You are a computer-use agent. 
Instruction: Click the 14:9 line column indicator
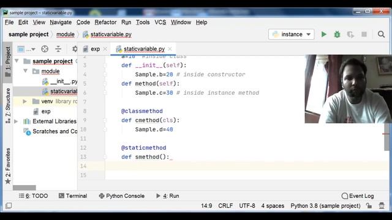click(x=206, y=206)
